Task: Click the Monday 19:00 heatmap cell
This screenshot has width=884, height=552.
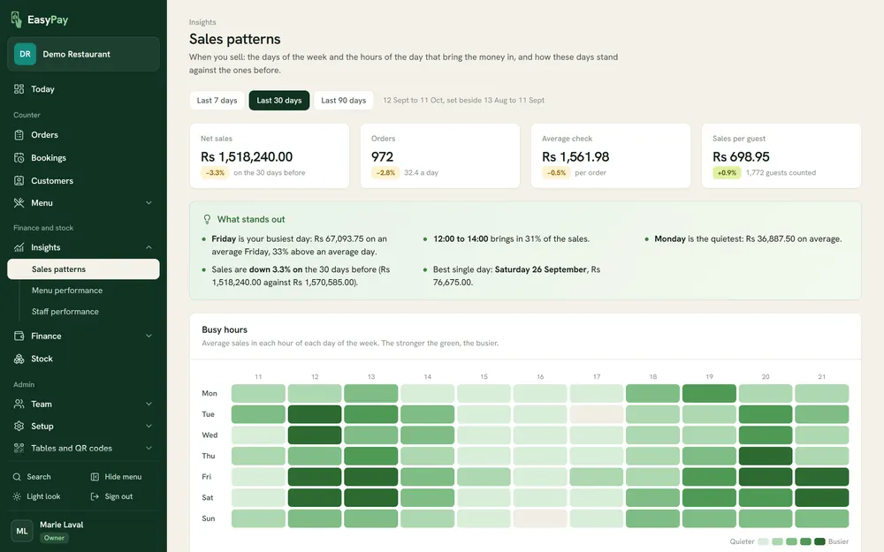Action: point(709,393)
